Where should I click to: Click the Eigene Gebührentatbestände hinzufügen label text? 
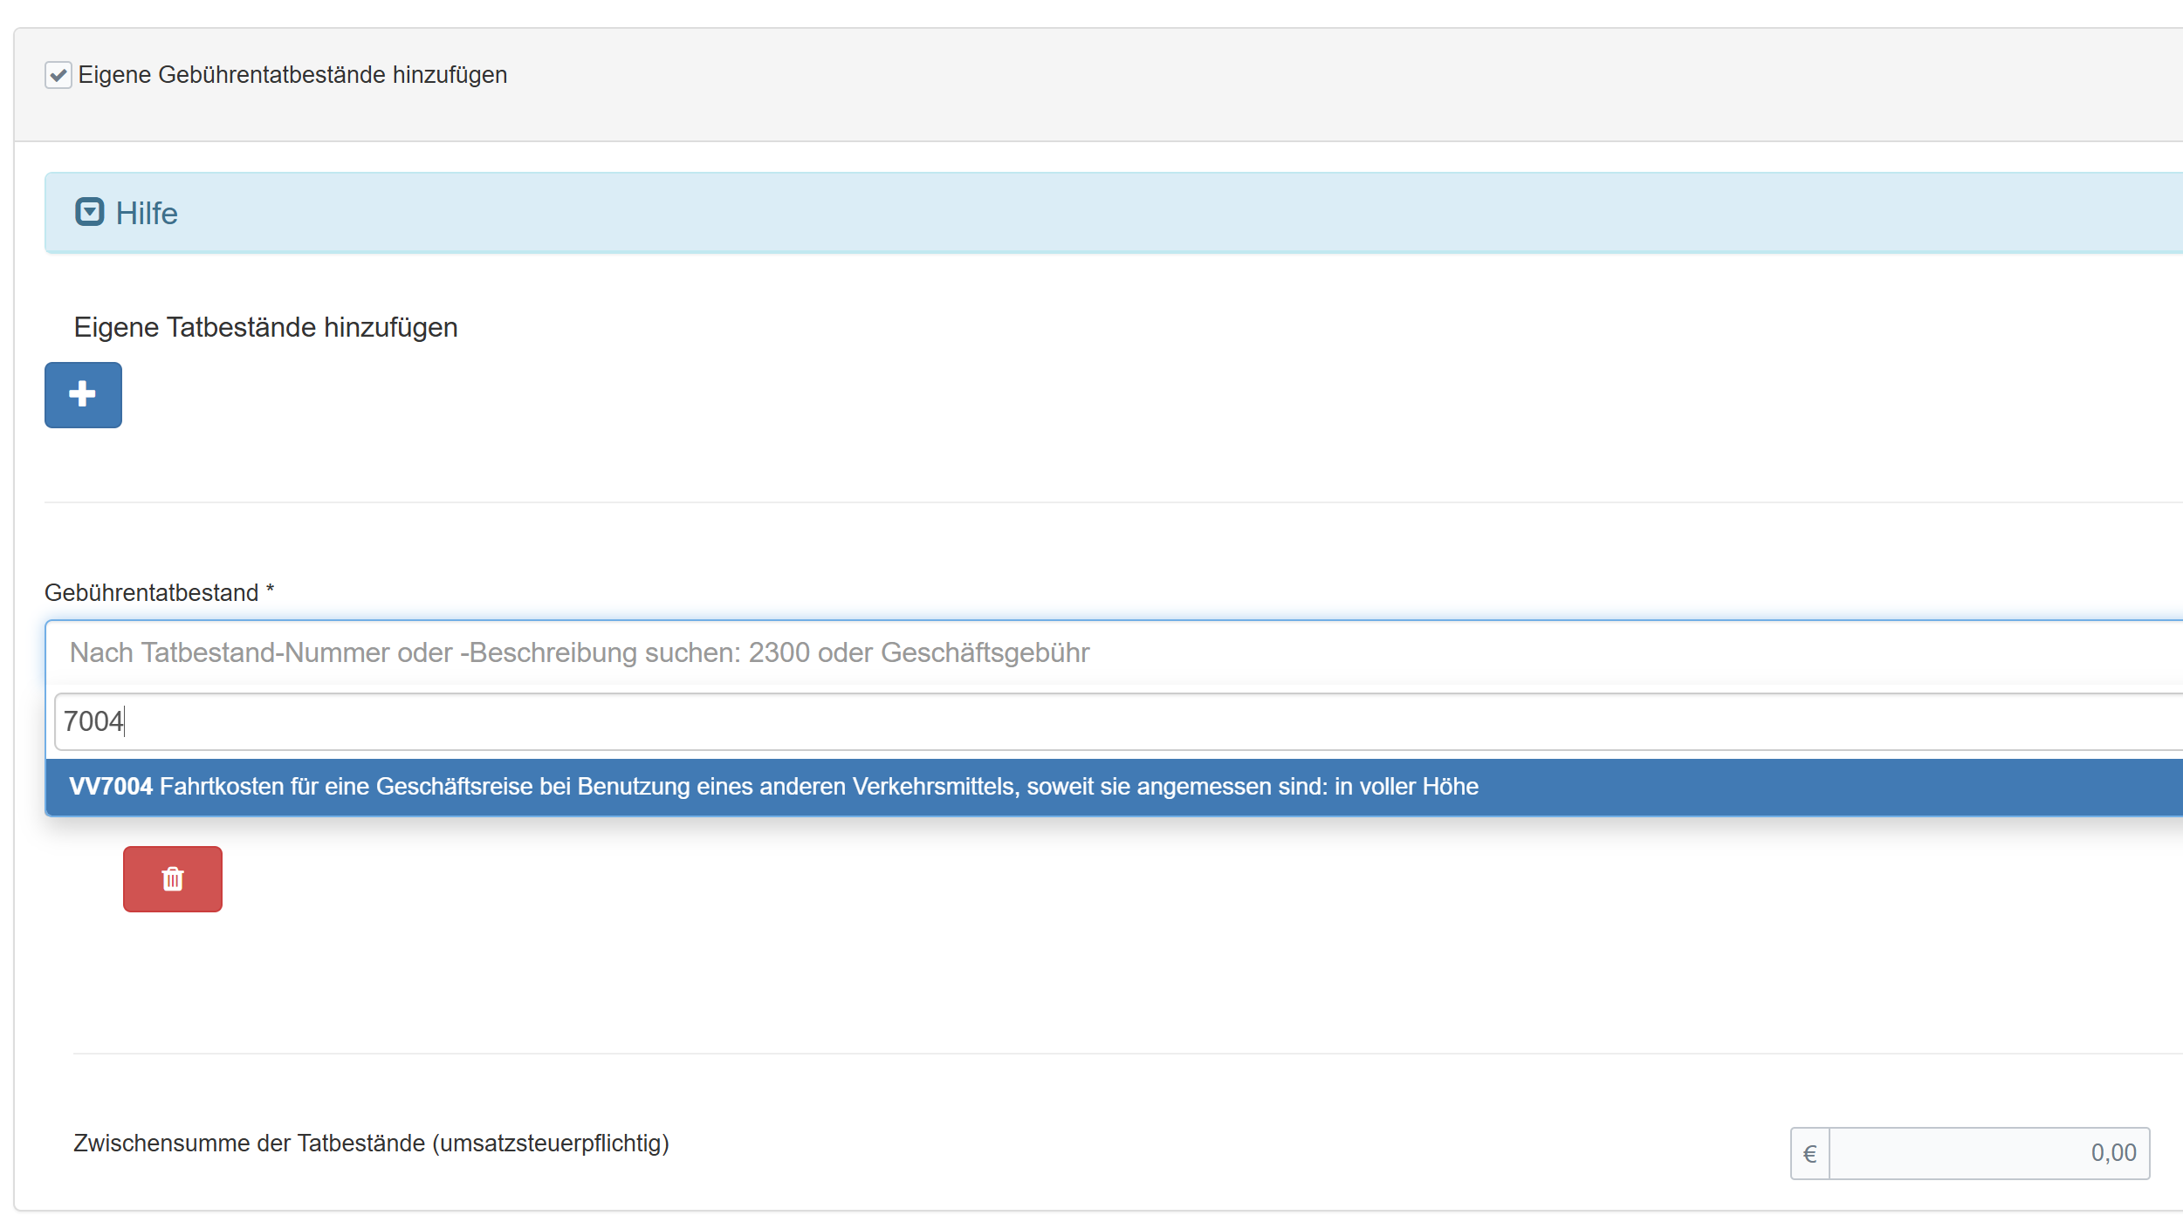292,75
